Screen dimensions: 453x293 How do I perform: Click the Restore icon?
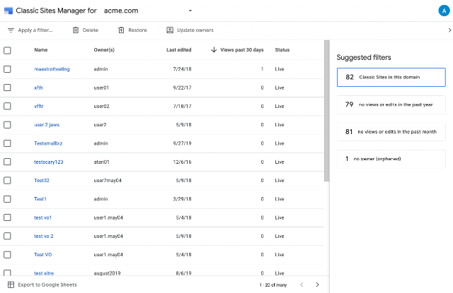tap(121, 30)
